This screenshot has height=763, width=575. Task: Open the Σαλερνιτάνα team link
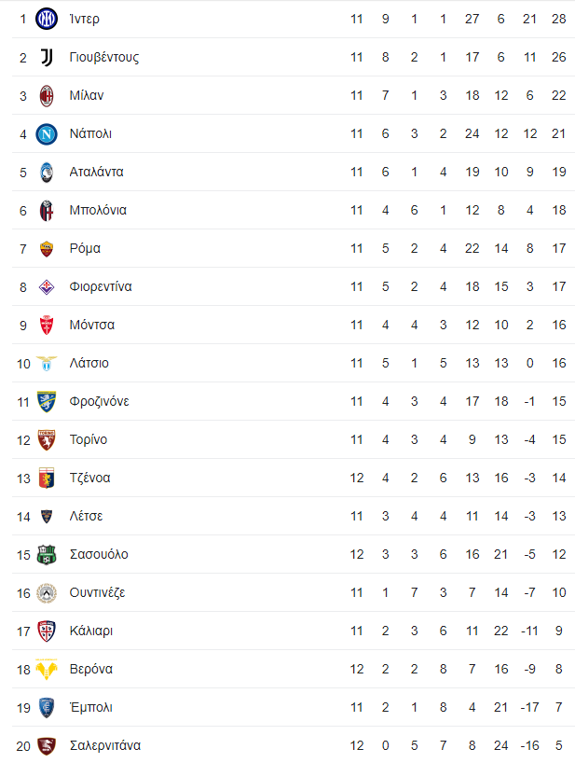[x=105, y=745]
